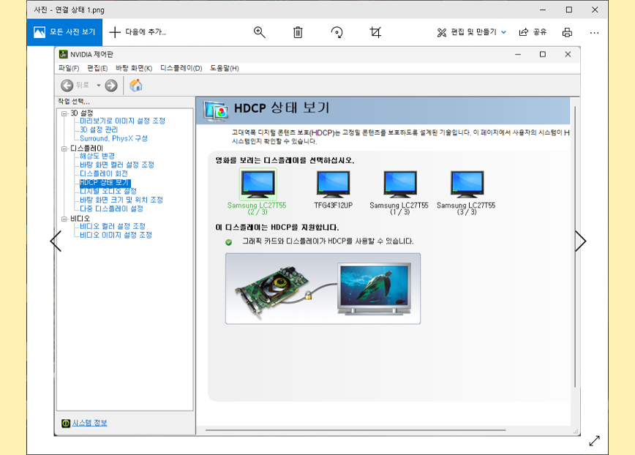Screen dimensions: 635x455
Task: Select HDCP 상태 보기 tree item
Action: pyautogui.click(x=105, y=183)
